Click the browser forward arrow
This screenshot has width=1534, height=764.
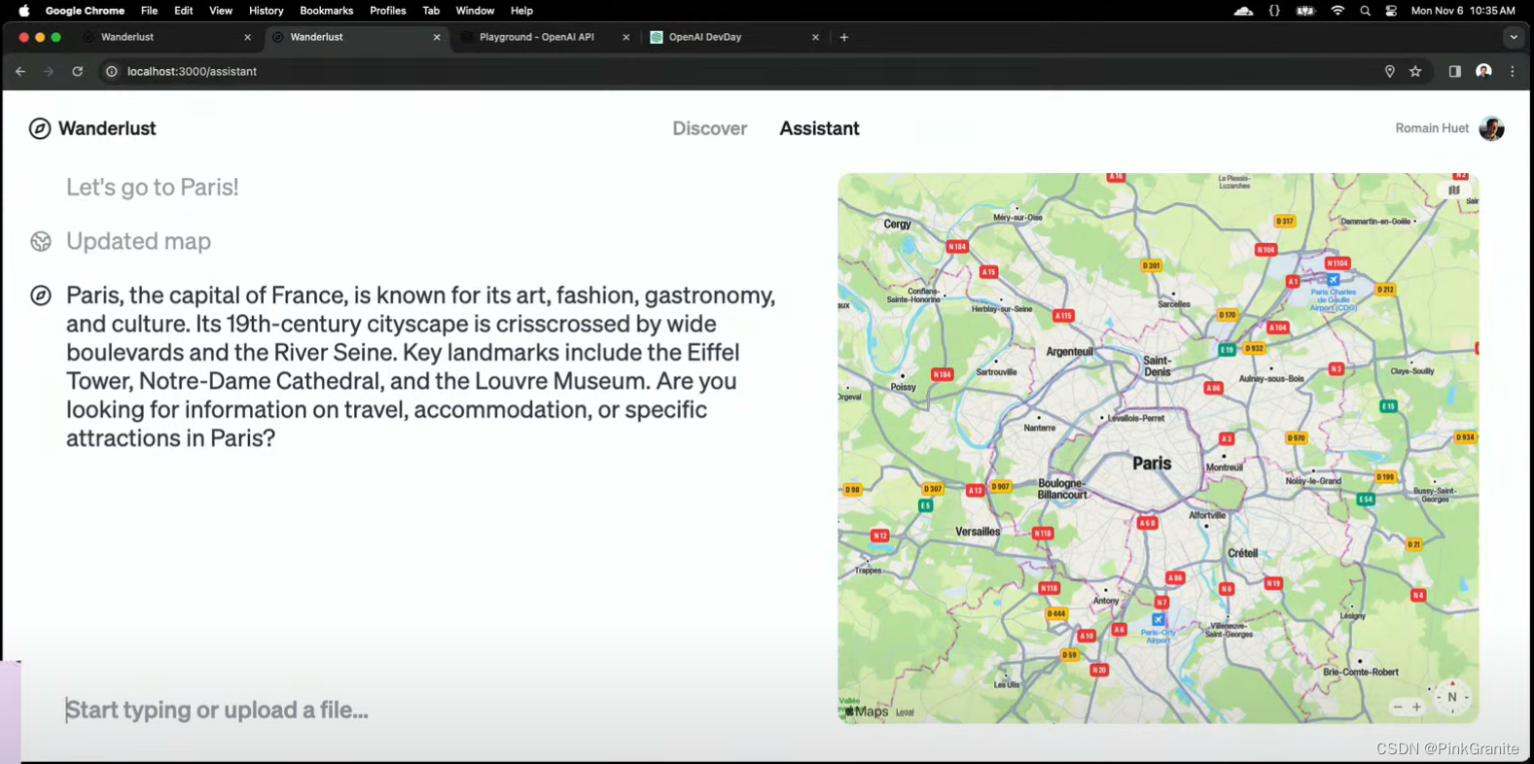(x=49, y=71)
